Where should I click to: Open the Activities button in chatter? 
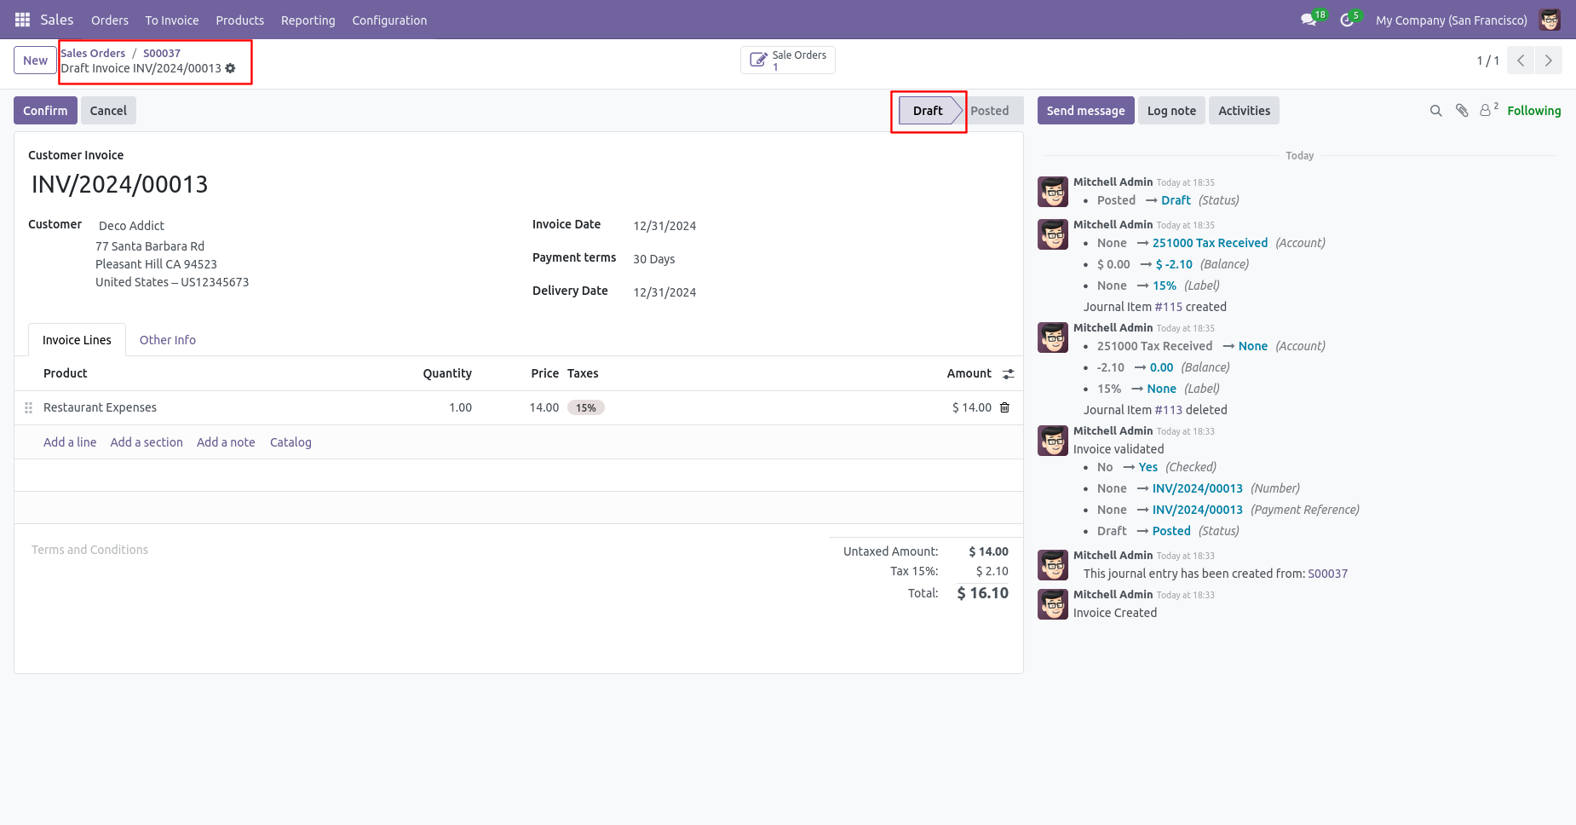pyautogui.click(x=1244, y=111)
